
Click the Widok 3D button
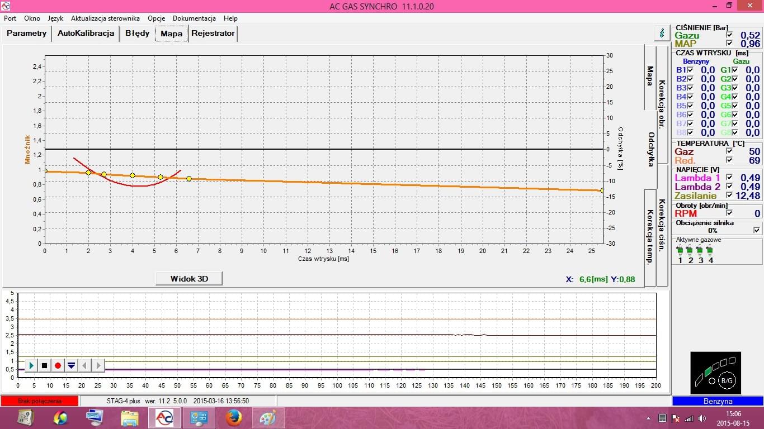188,279
